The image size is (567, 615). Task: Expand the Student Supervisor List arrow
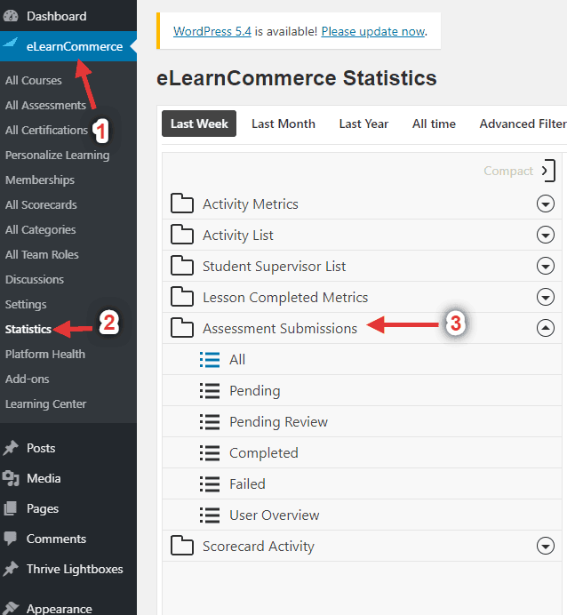coord(546,266)
